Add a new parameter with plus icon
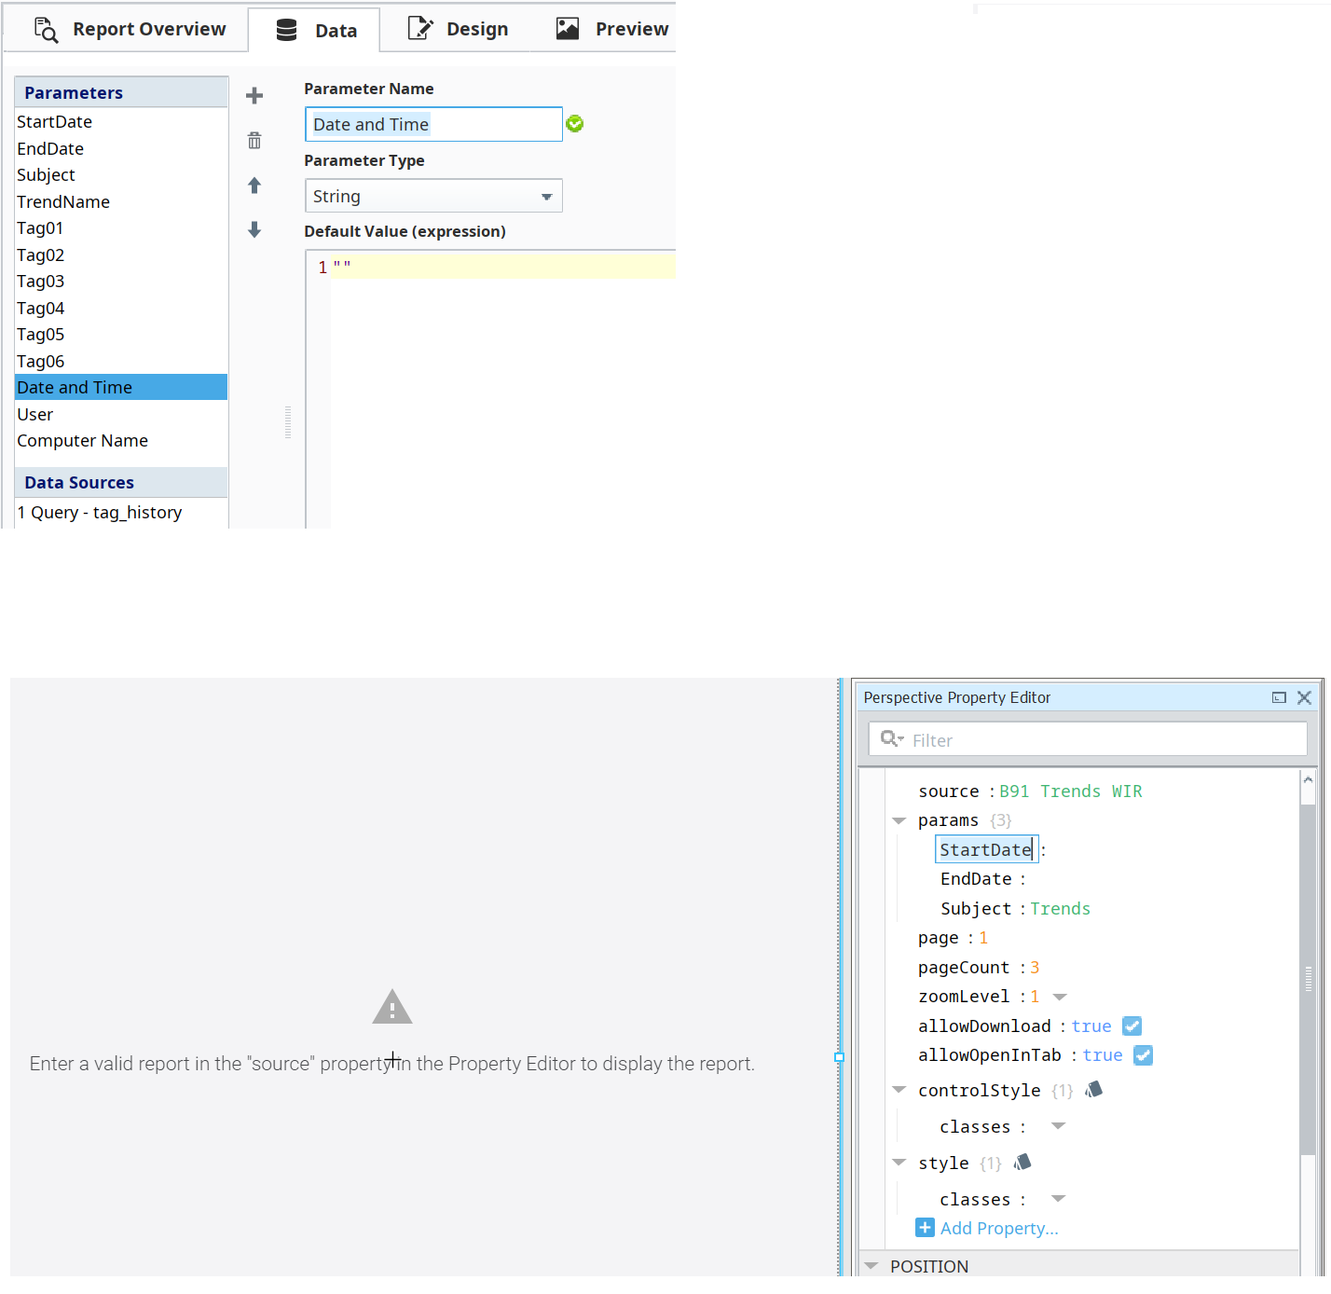The width and height of the screenshot is (1331, 1294). pyautogui.click(x=254, y=96)
